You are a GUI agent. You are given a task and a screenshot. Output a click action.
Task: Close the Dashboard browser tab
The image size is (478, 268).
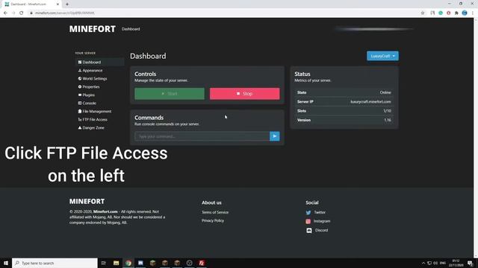click(x=58, y=4)
